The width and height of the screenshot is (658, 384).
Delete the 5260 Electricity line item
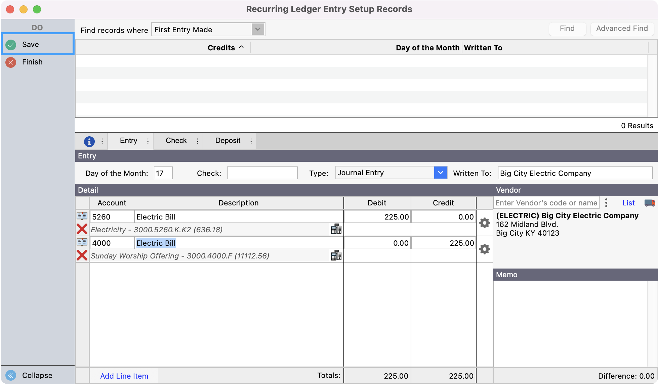[x=82, y=229]
